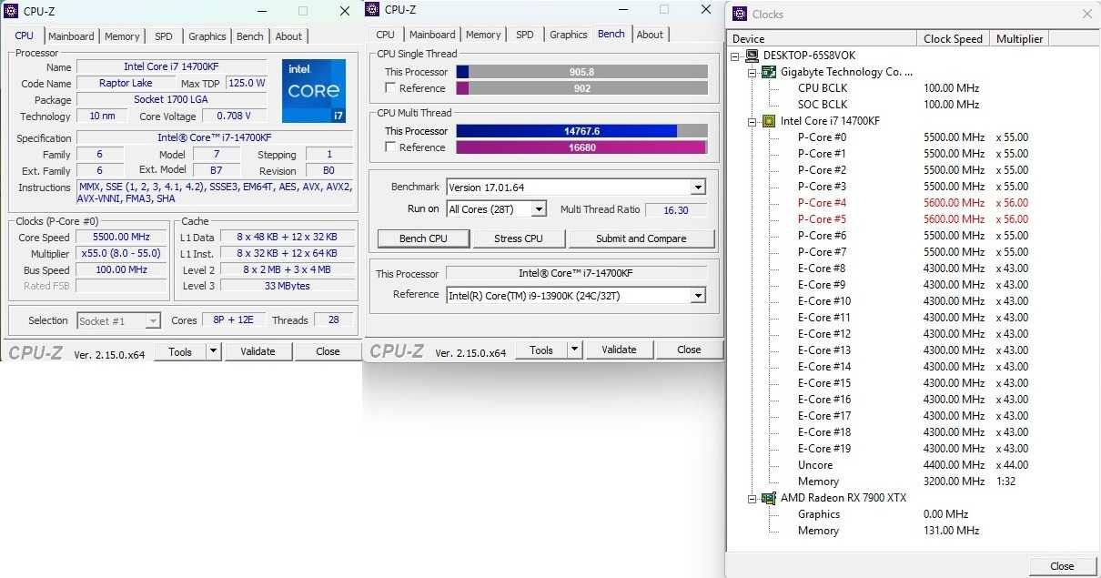Click the Code Name Raptor Lake field
Screen dimensions: 1101x578
[126, 83]
